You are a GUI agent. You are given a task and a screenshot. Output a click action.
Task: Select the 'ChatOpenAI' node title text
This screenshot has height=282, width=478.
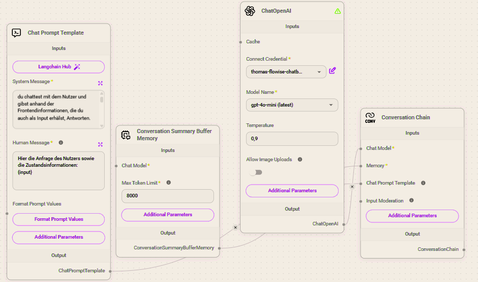click(276, 11)
